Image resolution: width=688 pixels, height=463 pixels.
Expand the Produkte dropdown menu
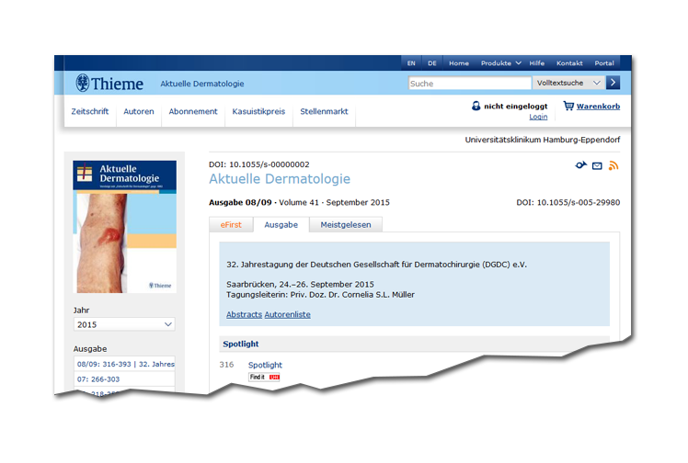pyautogui.click(x=500, y=63)
